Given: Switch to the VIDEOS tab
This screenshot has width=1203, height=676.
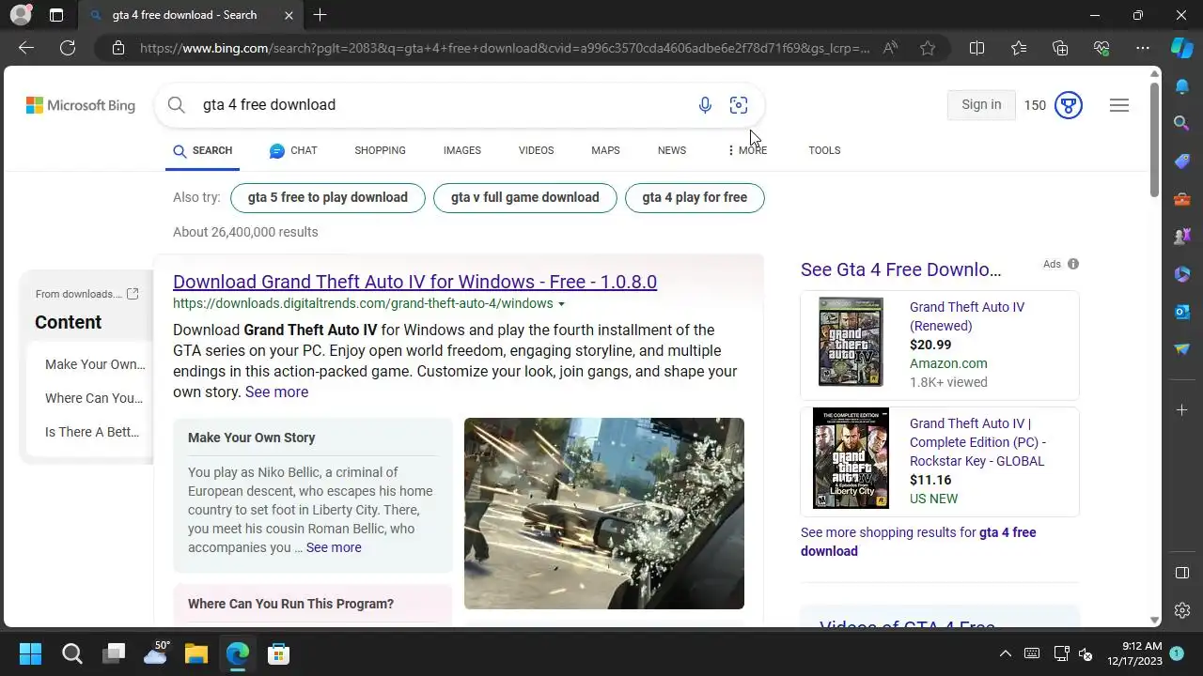Looking at the screenshot, I should point(536,150).
